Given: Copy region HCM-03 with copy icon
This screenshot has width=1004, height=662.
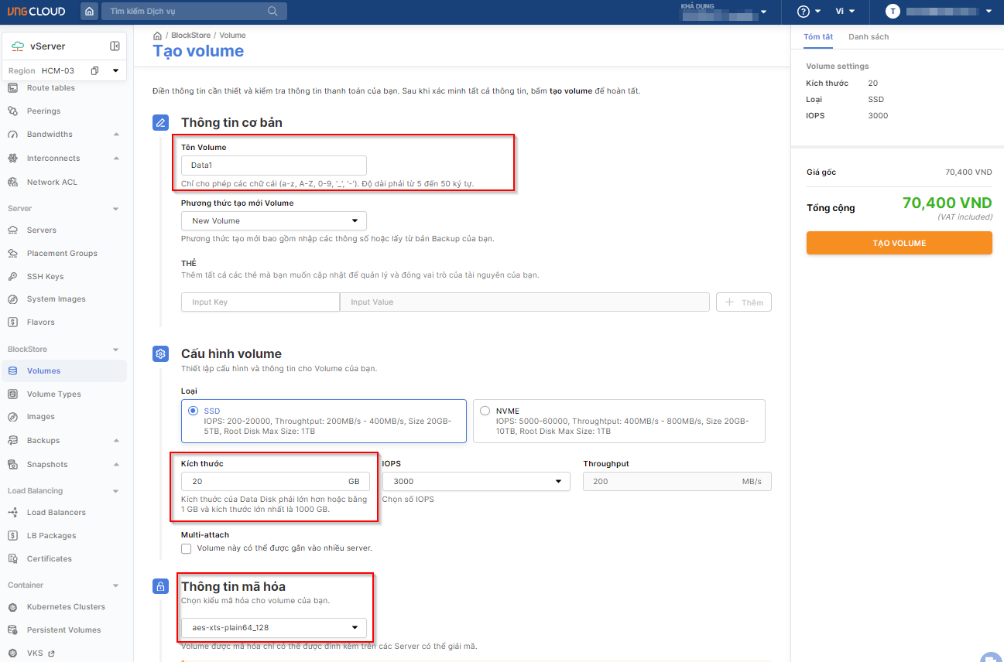Looking at the screenshot, I should pos(94,71).
